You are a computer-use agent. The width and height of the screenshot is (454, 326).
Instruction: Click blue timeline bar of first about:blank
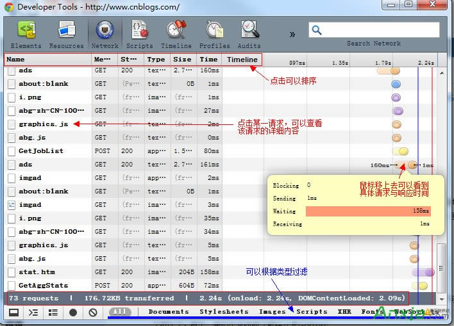coord(396,84)
